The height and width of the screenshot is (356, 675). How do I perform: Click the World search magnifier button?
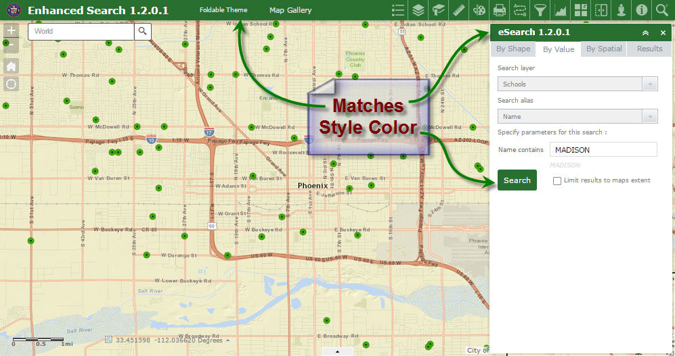(x=142, y=31)
